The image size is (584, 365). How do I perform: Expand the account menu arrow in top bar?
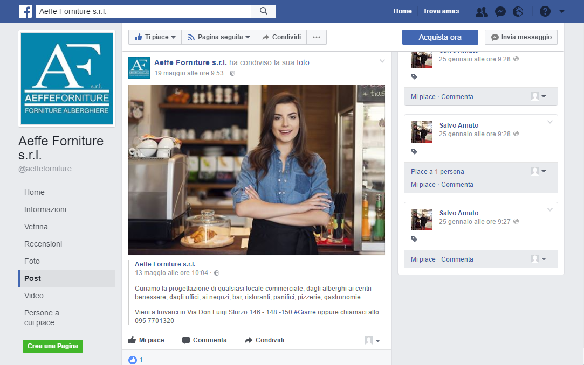(562, 11)
